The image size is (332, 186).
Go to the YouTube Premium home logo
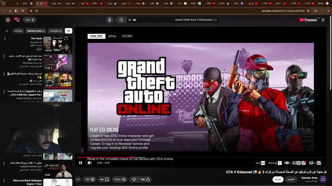308,20
